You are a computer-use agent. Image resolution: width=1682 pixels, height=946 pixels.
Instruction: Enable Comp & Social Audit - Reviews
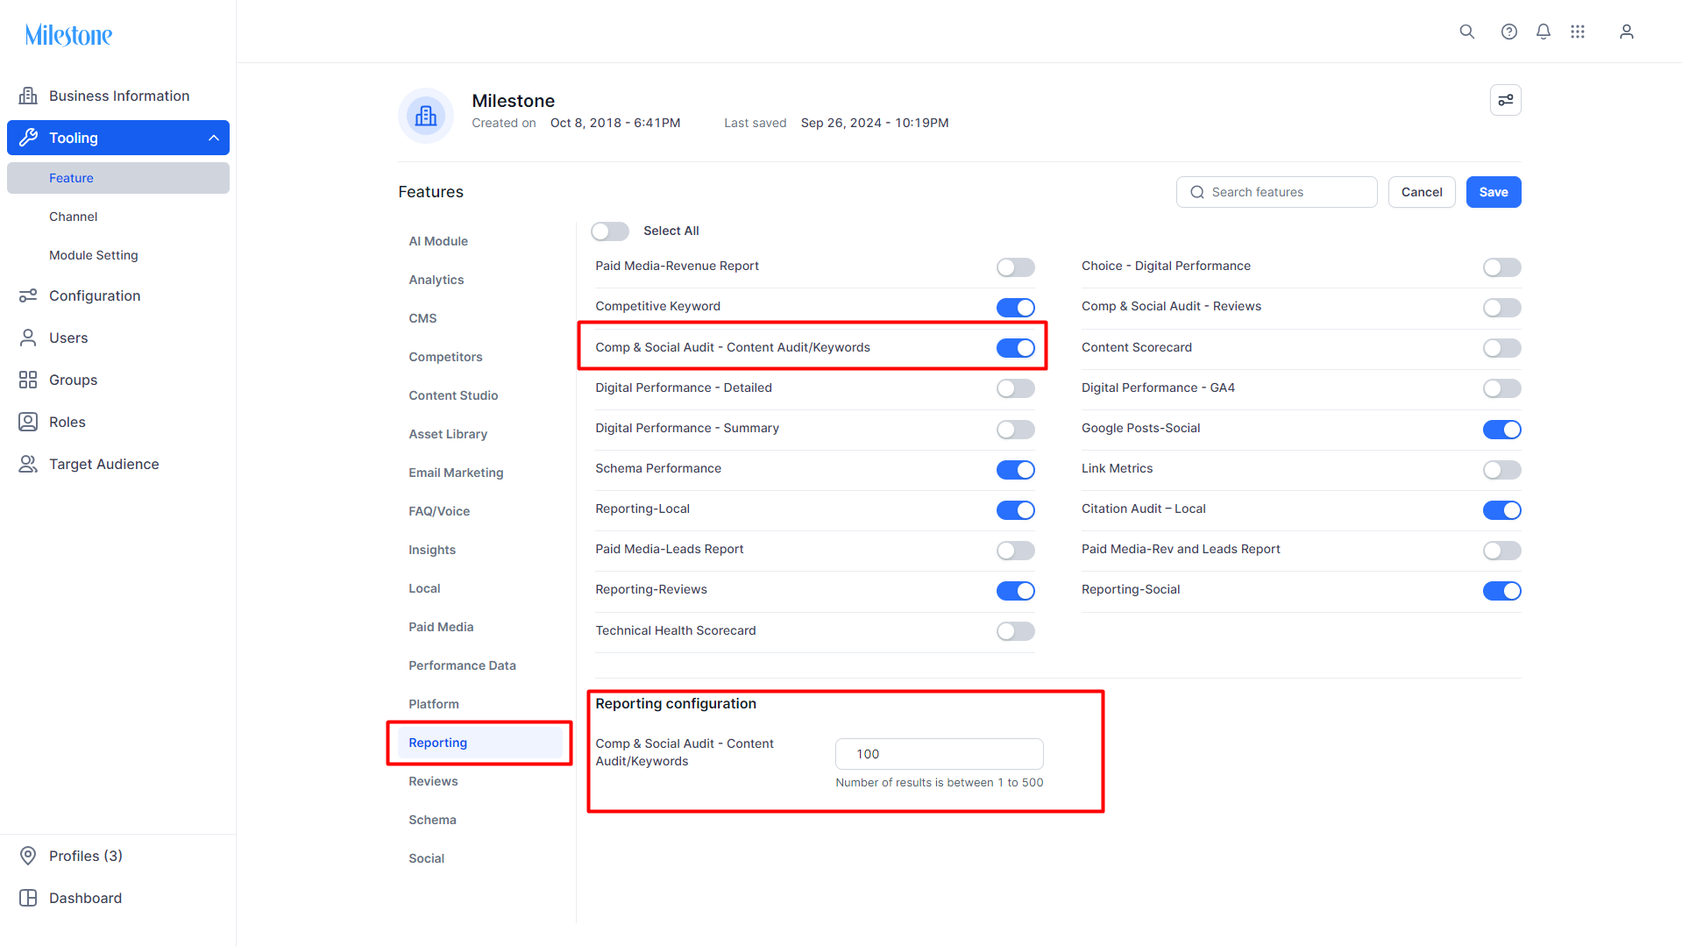point(1502,307)
